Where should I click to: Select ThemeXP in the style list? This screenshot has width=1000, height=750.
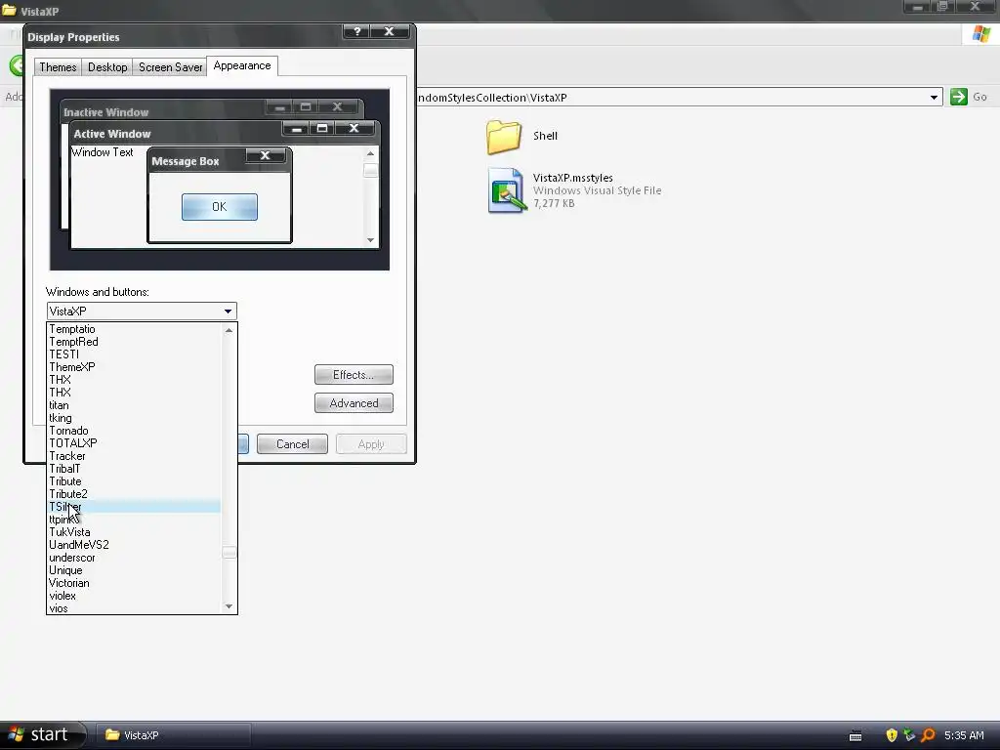point(135,367)
